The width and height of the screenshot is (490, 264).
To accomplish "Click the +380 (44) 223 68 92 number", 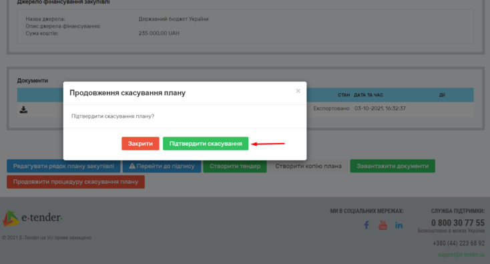I will (459, 243).
